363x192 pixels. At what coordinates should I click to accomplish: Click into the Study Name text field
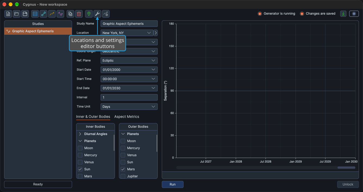129,24
